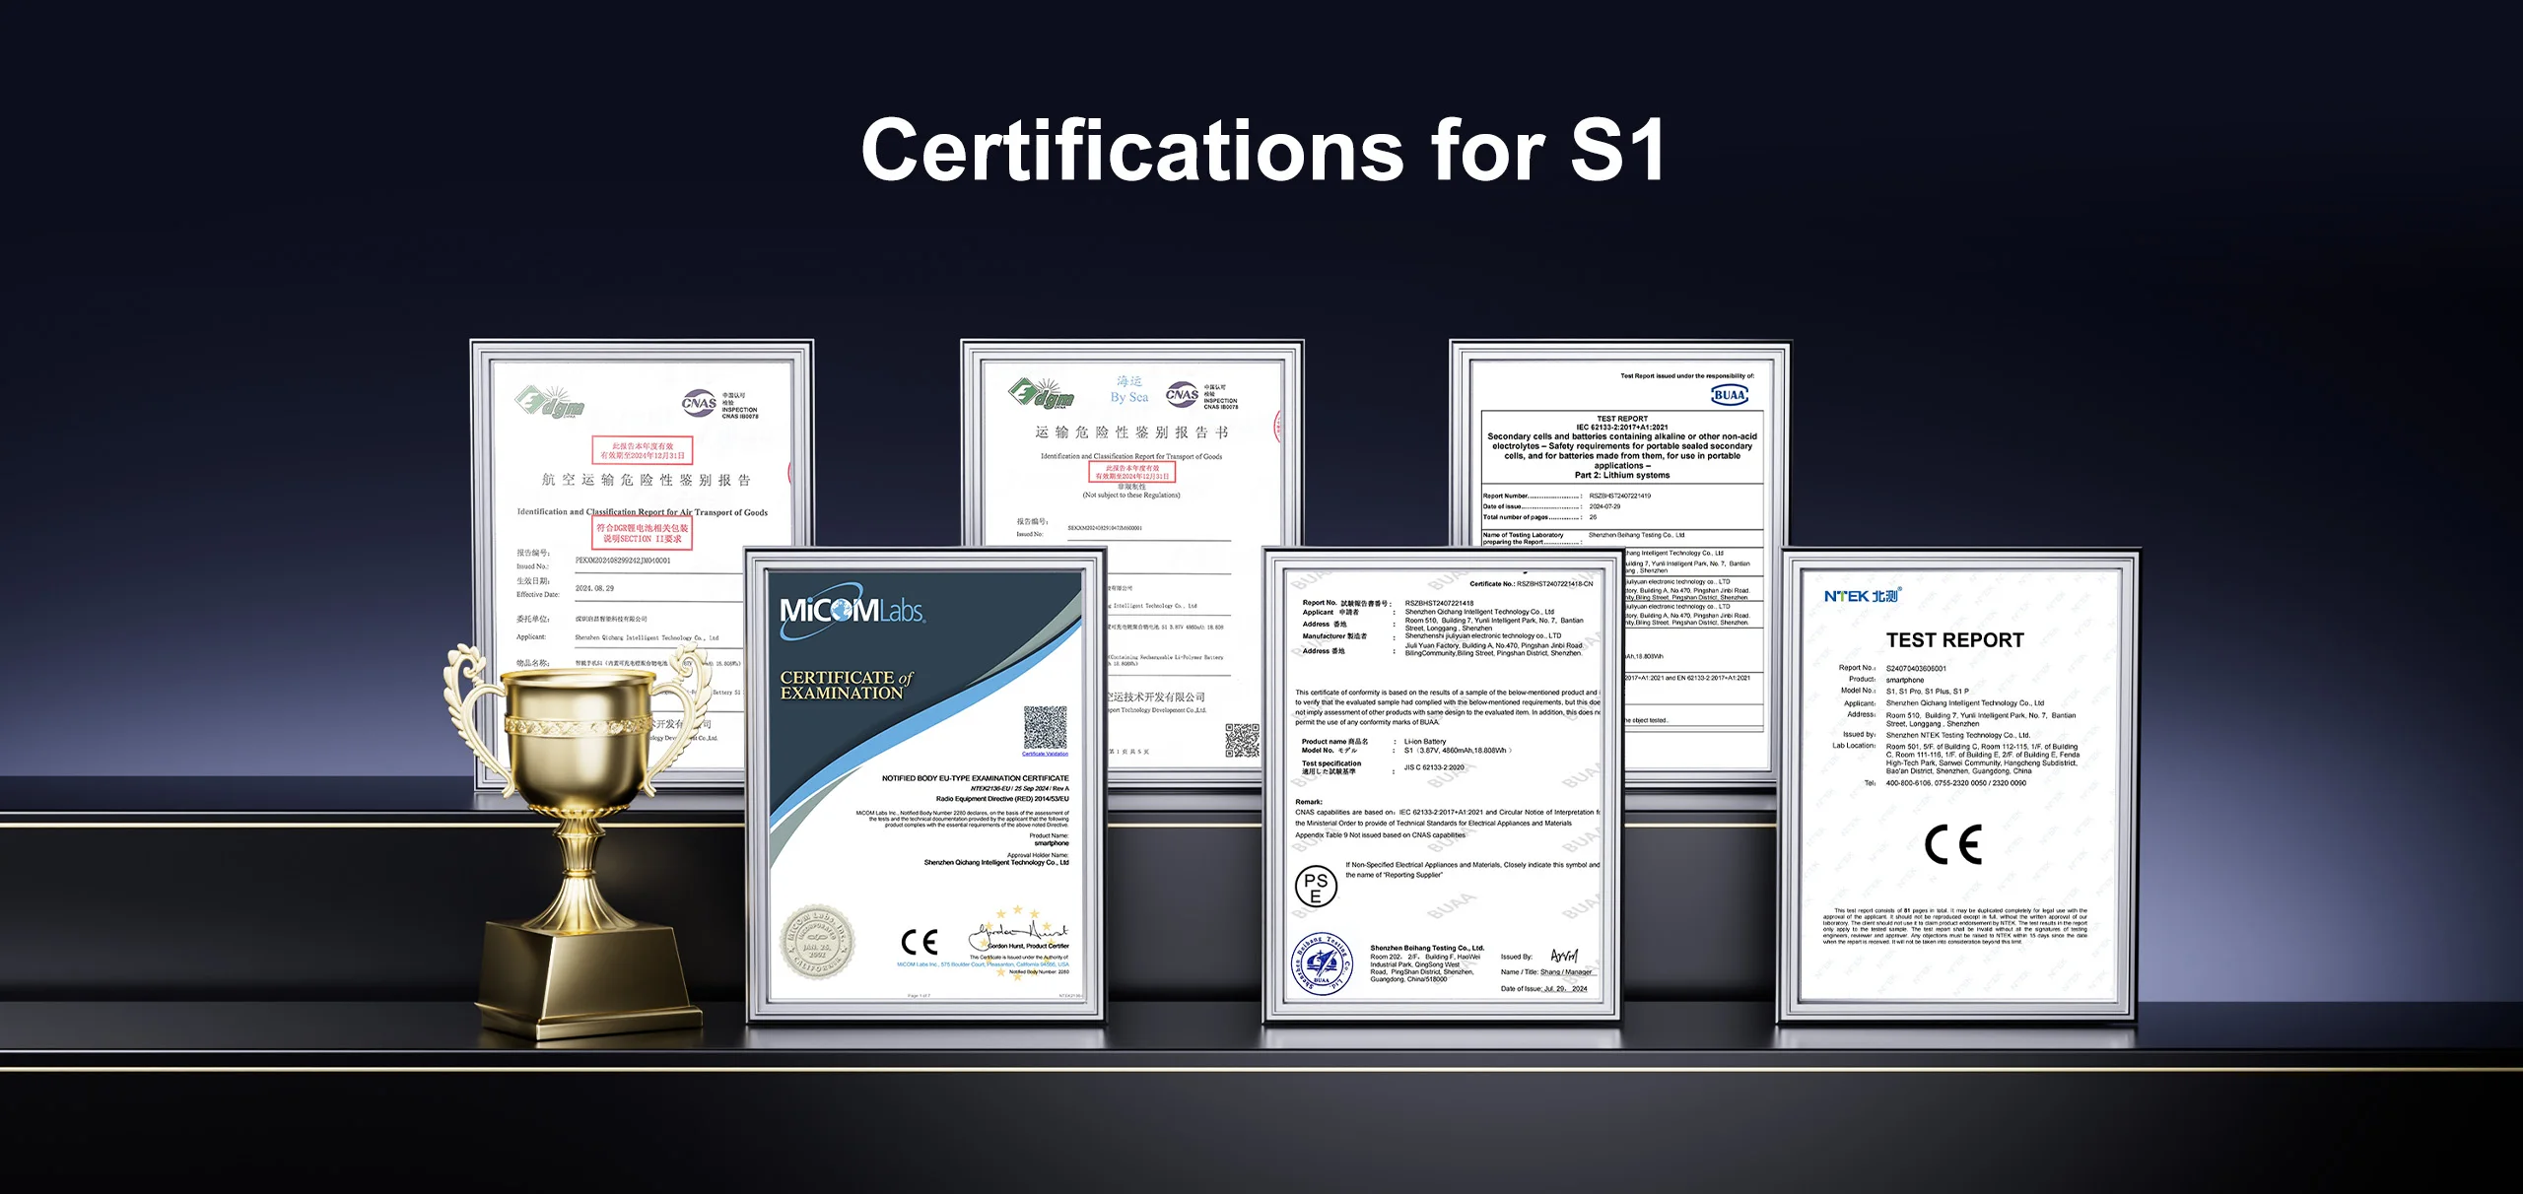
Task: Click 'CERTIFICATE of EXAMINATION' text
Action: tap(846, 685)
